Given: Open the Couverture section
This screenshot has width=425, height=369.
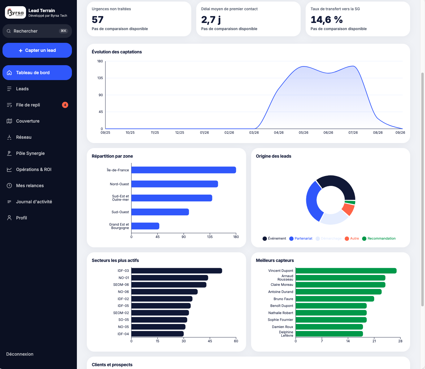Looking at the screenshot, I should [x=37, y=121].
